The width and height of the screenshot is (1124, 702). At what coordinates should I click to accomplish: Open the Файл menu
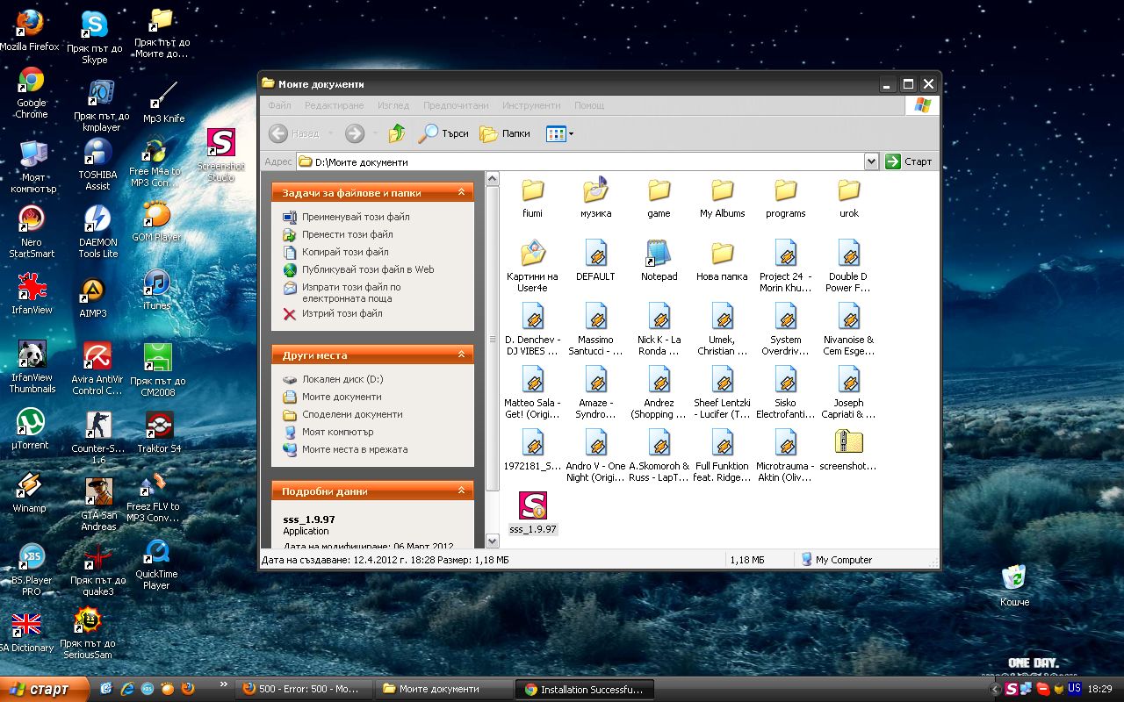[x=279, y=105]
